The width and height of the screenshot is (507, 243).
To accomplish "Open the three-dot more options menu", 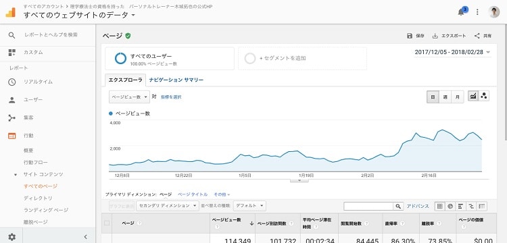I will point(477,12).
